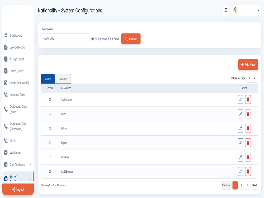Select the All radio button
Image resolution: width=264 pixels, height=198 pixels.
pyautogui.click(x=93, y=39)
